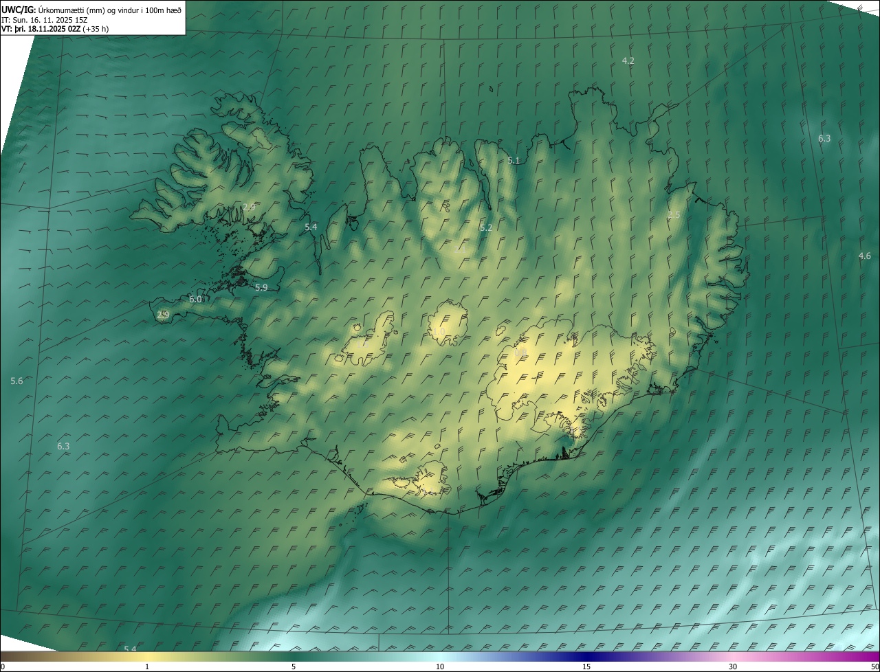Click the faint 2.1 value label
The image size is (880, 672).
(x=459, y=249)
